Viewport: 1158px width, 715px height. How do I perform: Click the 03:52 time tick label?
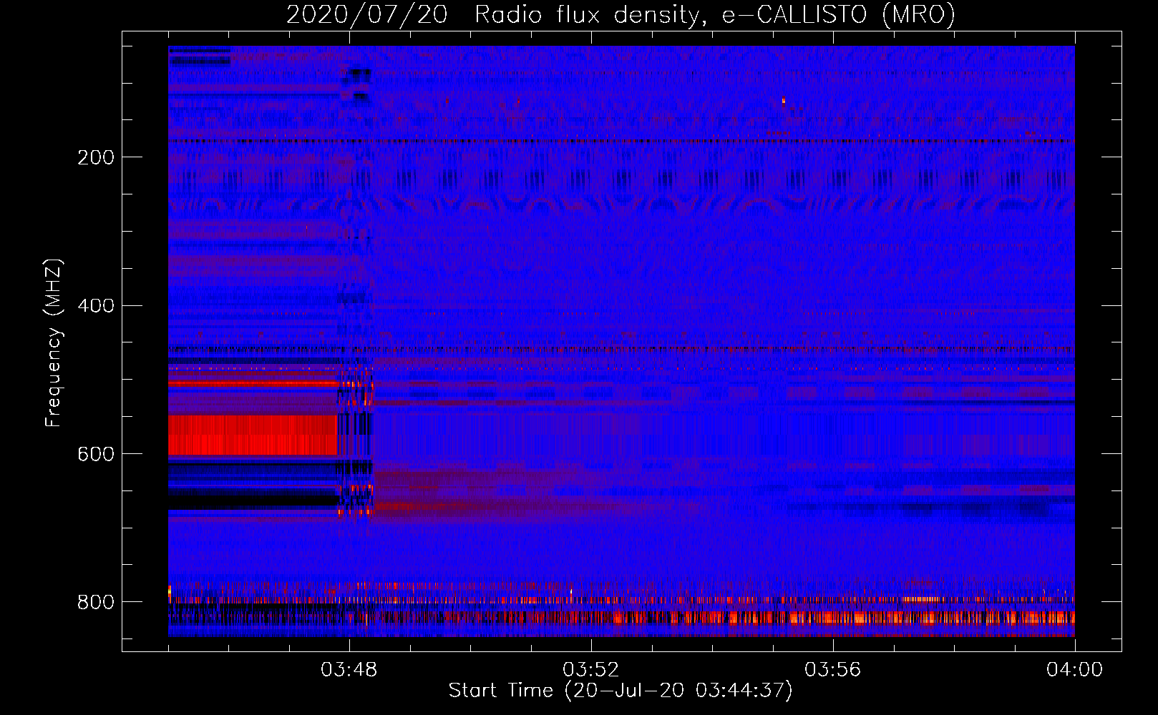coord(590,670)
